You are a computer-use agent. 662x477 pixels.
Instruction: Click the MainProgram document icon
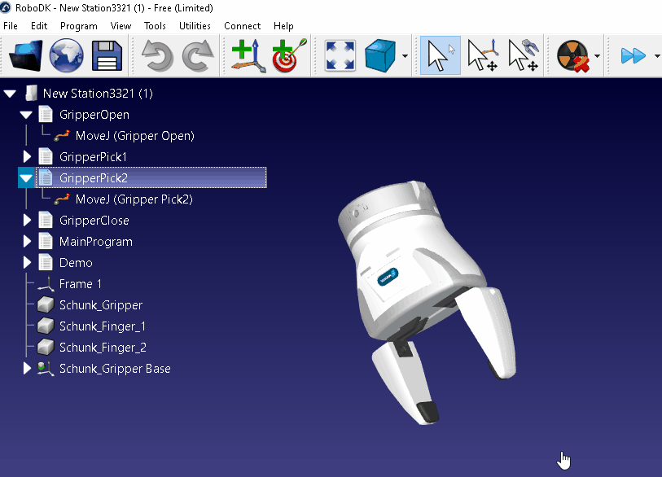point(46,241)
